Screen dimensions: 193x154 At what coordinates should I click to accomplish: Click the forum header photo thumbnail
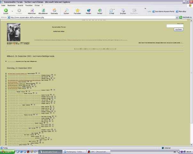click(13, 32)
